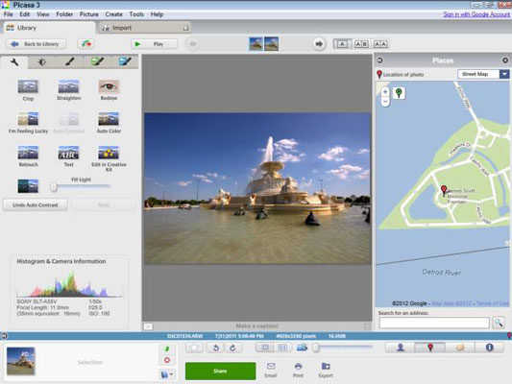
Task: Select the first filmstrip thumbnail at top
Action: (256, 44)
